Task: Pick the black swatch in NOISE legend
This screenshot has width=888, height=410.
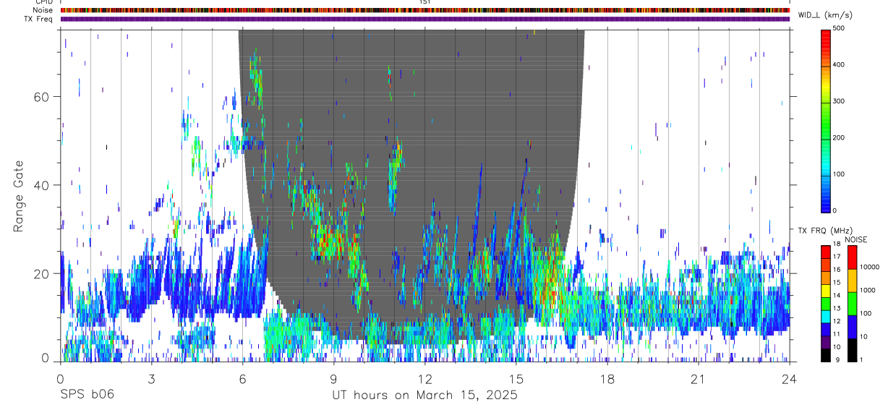Action: [x=853, y=350]
